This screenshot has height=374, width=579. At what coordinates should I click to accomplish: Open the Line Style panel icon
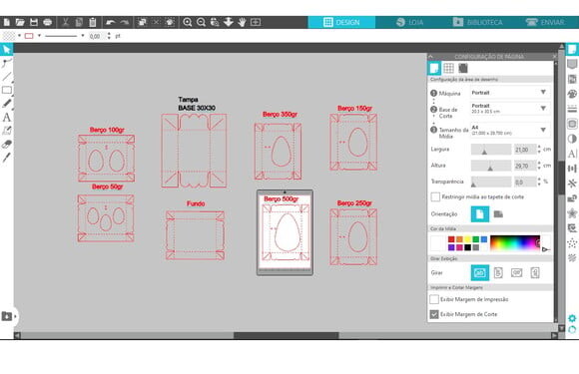[572, 109]
